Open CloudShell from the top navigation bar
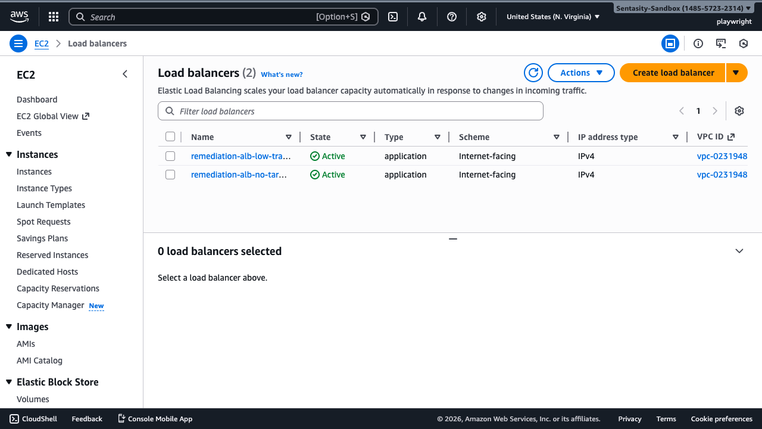762x429 pixels. tap(392, 16)
